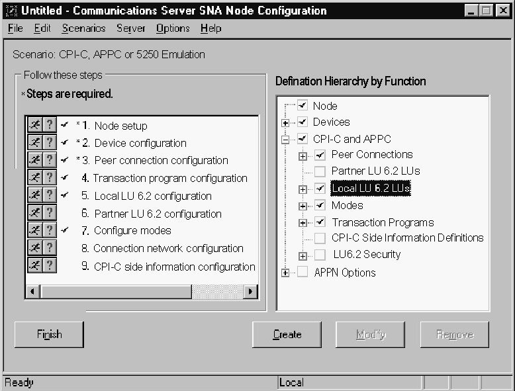Expand the Devices tree node
This screenshot has height=391, width=515.
tap(285, 122)
